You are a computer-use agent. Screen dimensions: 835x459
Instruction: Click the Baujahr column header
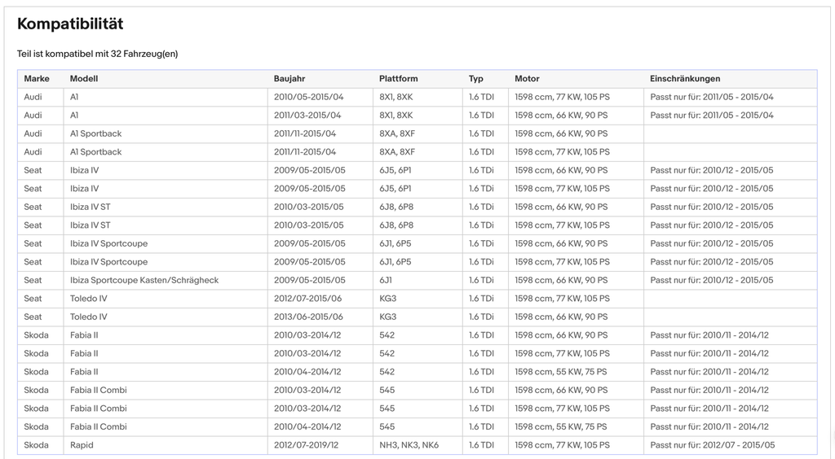pyautogui.click(x=289, y=79)
